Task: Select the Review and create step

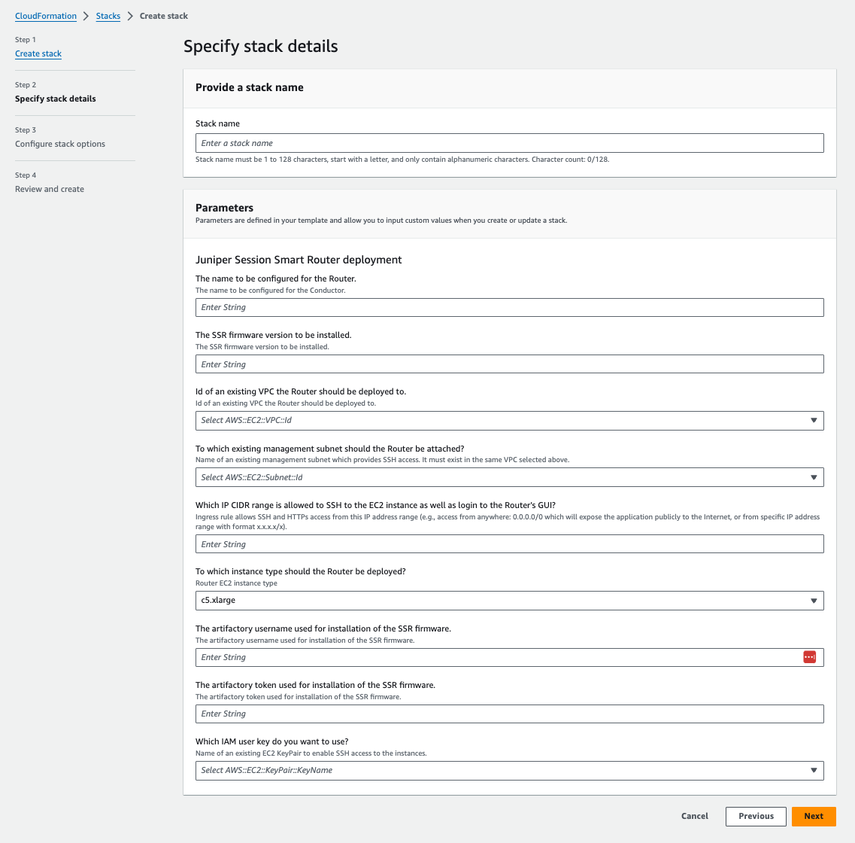Action: click(50, 189)
